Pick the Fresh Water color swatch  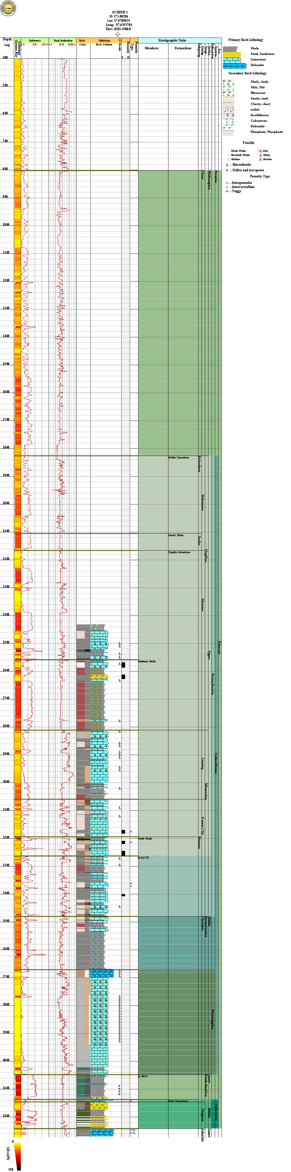coord(228,151)
